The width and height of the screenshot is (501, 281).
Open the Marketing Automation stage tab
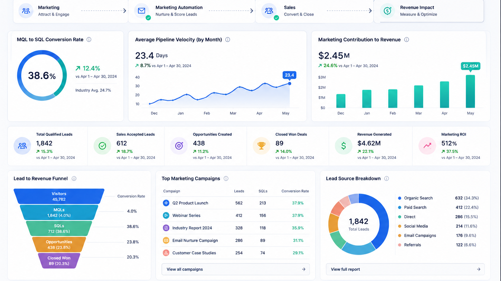point(191,11)
